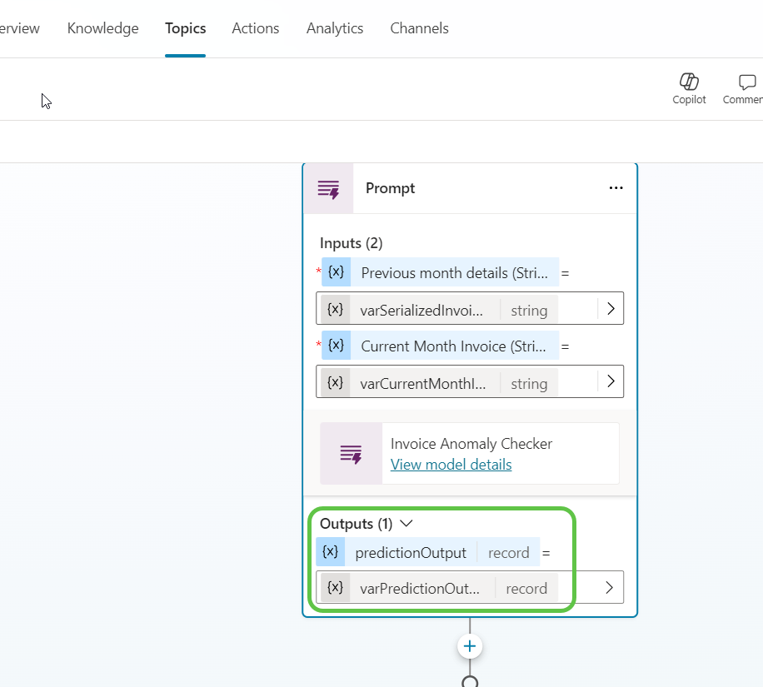The width and height of the screenshot is (763, 687).
Task: Open the Knowledge tab
Action: 102,27
